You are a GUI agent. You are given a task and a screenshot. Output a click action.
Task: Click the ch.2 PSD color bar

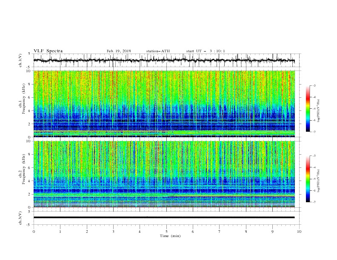(308, 179)
